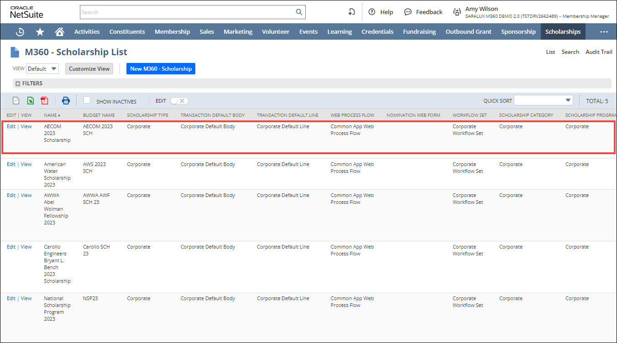Open the Membership menu
617x343 pixels.
click(172, 32)
